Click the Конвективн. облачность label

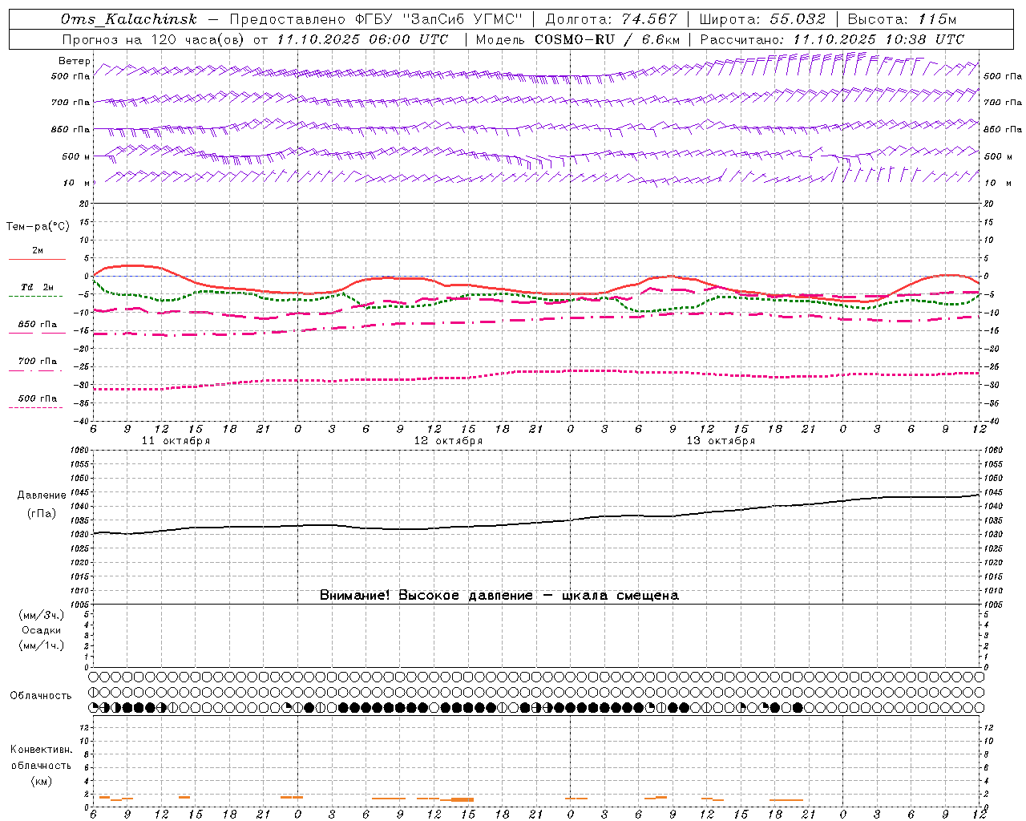pos(41,758)
